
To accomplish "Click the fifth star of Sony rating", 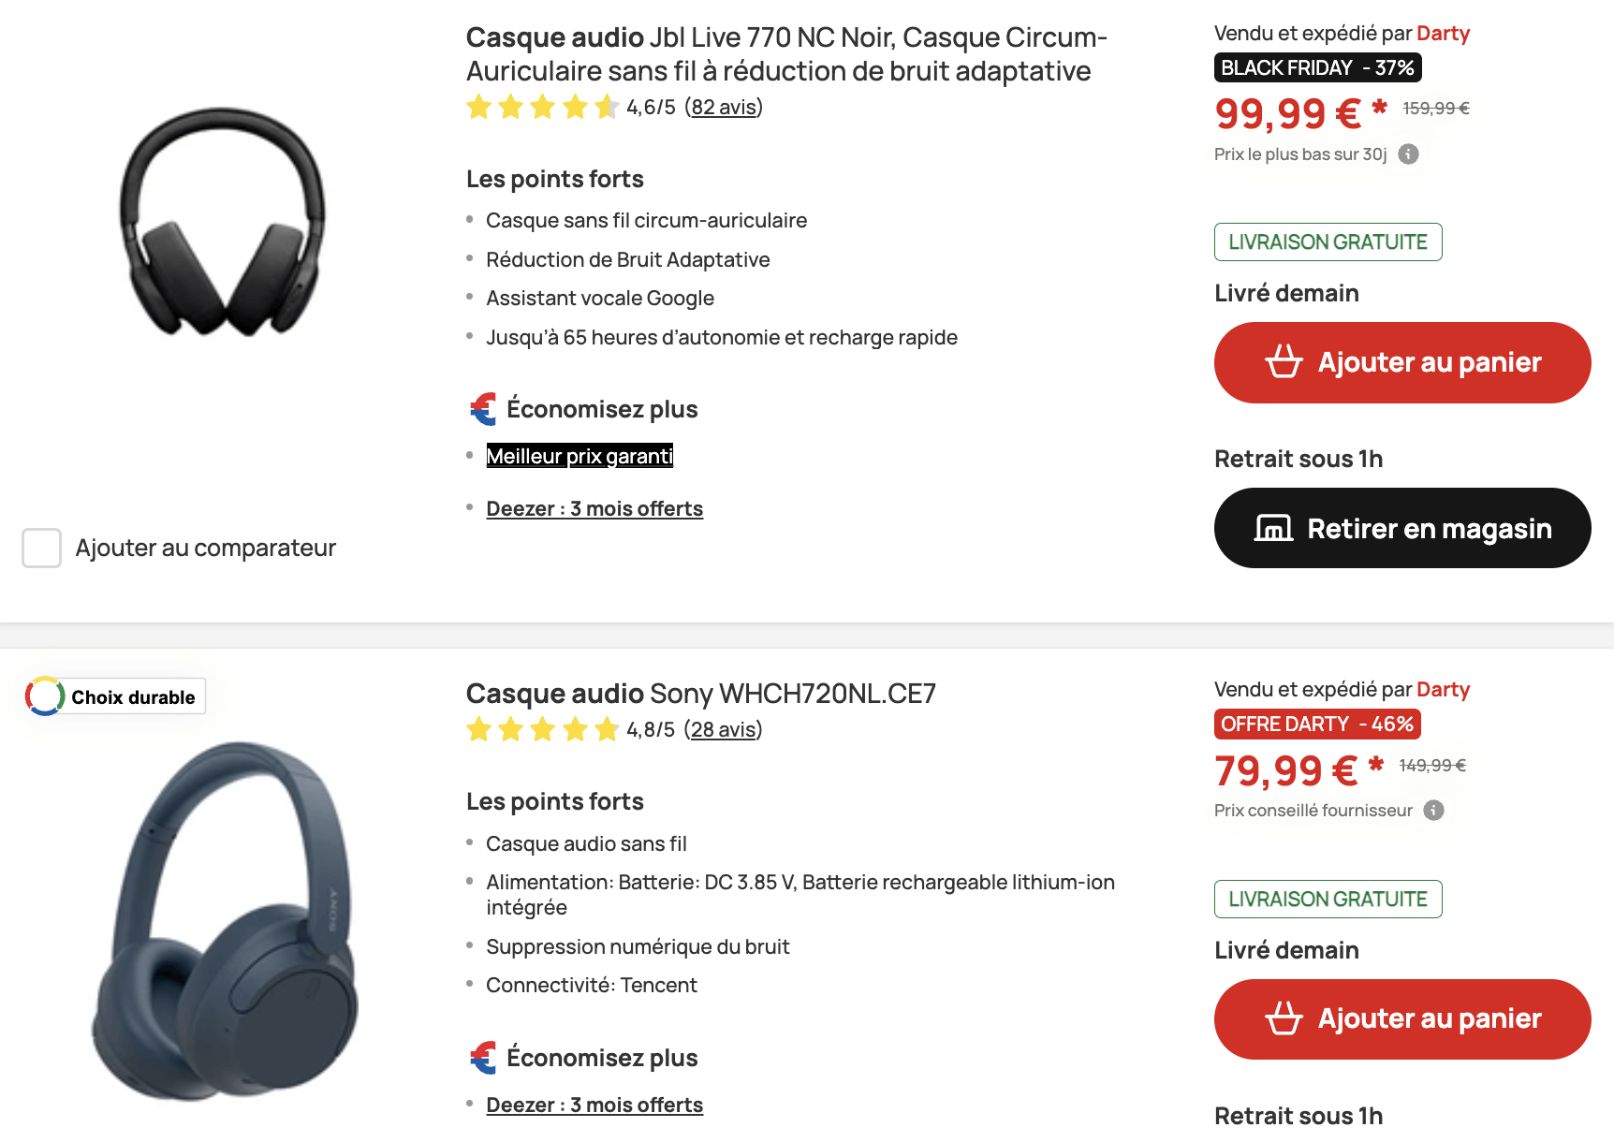I will [x=606, y=729].
